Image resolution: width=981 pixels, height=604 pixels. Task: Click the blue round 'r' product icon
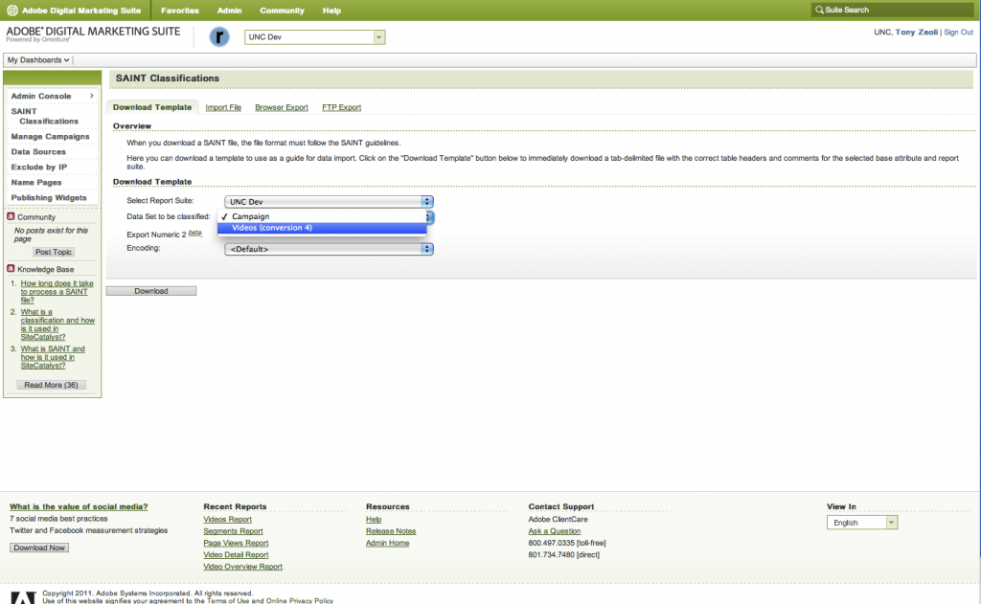click(219, 37)
